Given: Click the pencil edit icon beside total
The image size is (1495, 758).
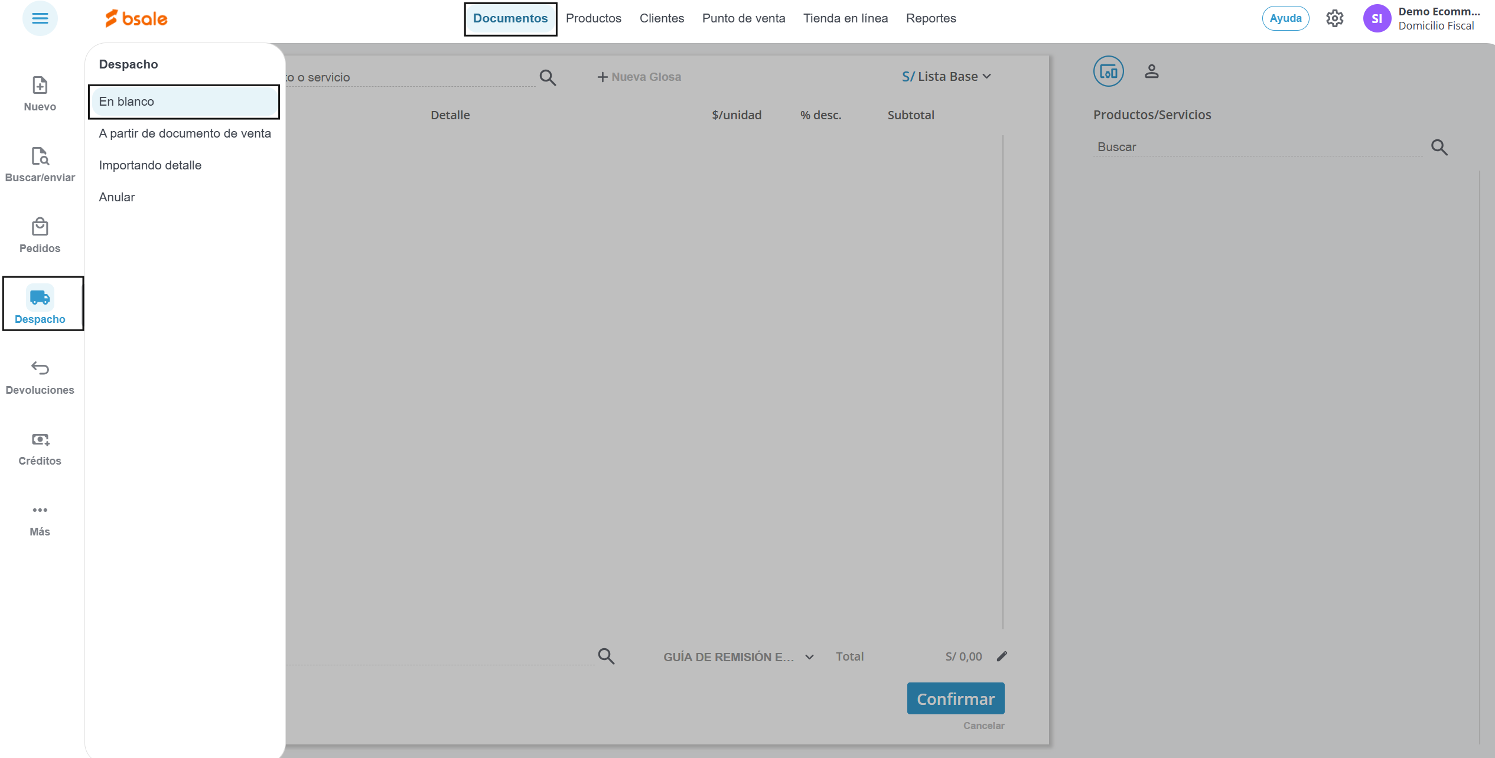Looking at the screenshot, I should 1002,656.
